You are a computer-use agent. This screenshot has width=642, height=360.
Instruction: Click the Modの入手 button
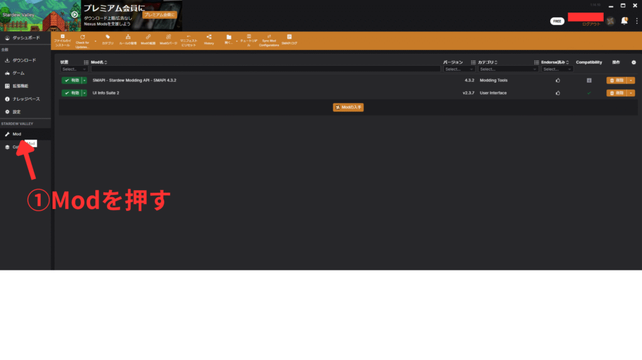348,107
